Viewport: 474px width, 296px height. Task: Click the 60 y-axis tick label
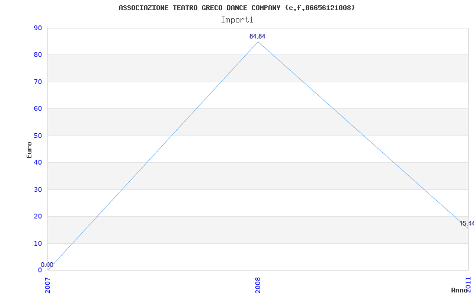38,109
